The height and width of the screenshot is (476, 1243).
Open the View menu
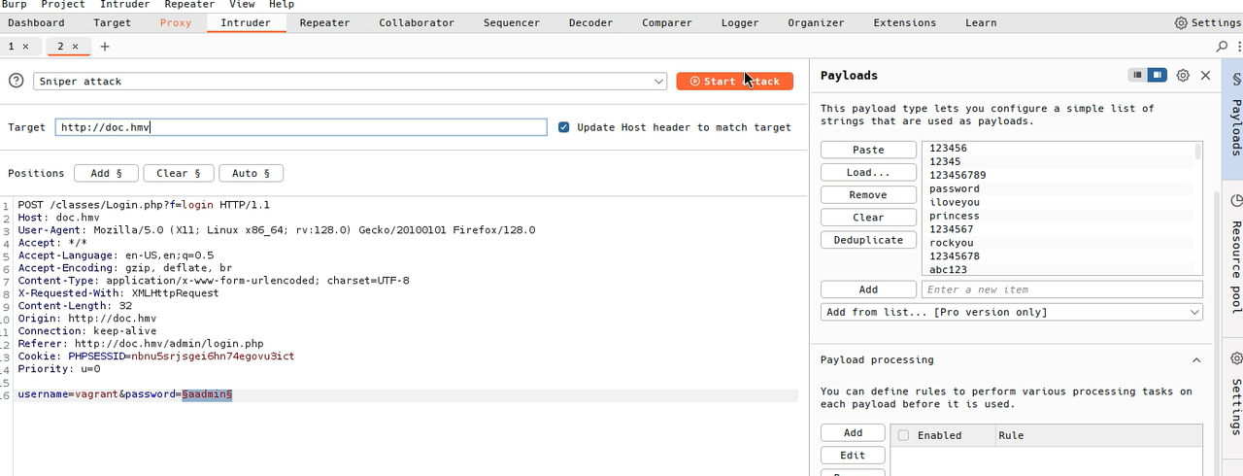tap(242, 5)
